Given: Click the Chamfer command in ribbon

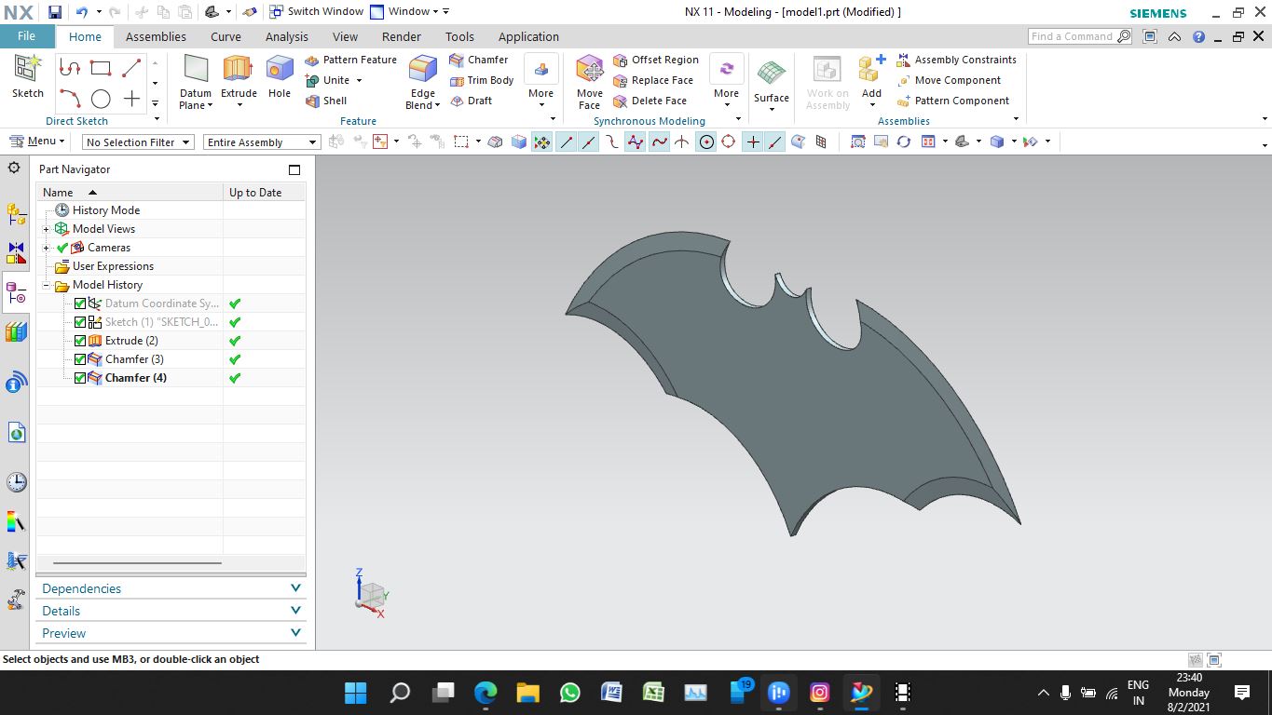Looking at the screenshot, I should (479, 60).
